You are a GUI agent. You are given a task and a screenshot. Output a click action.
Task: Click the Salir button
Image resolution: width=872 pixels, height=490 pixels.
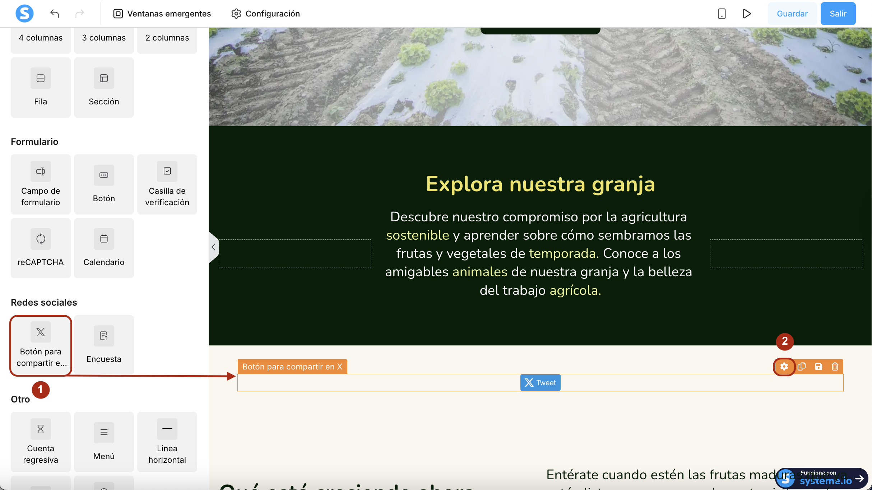point(838,14)
